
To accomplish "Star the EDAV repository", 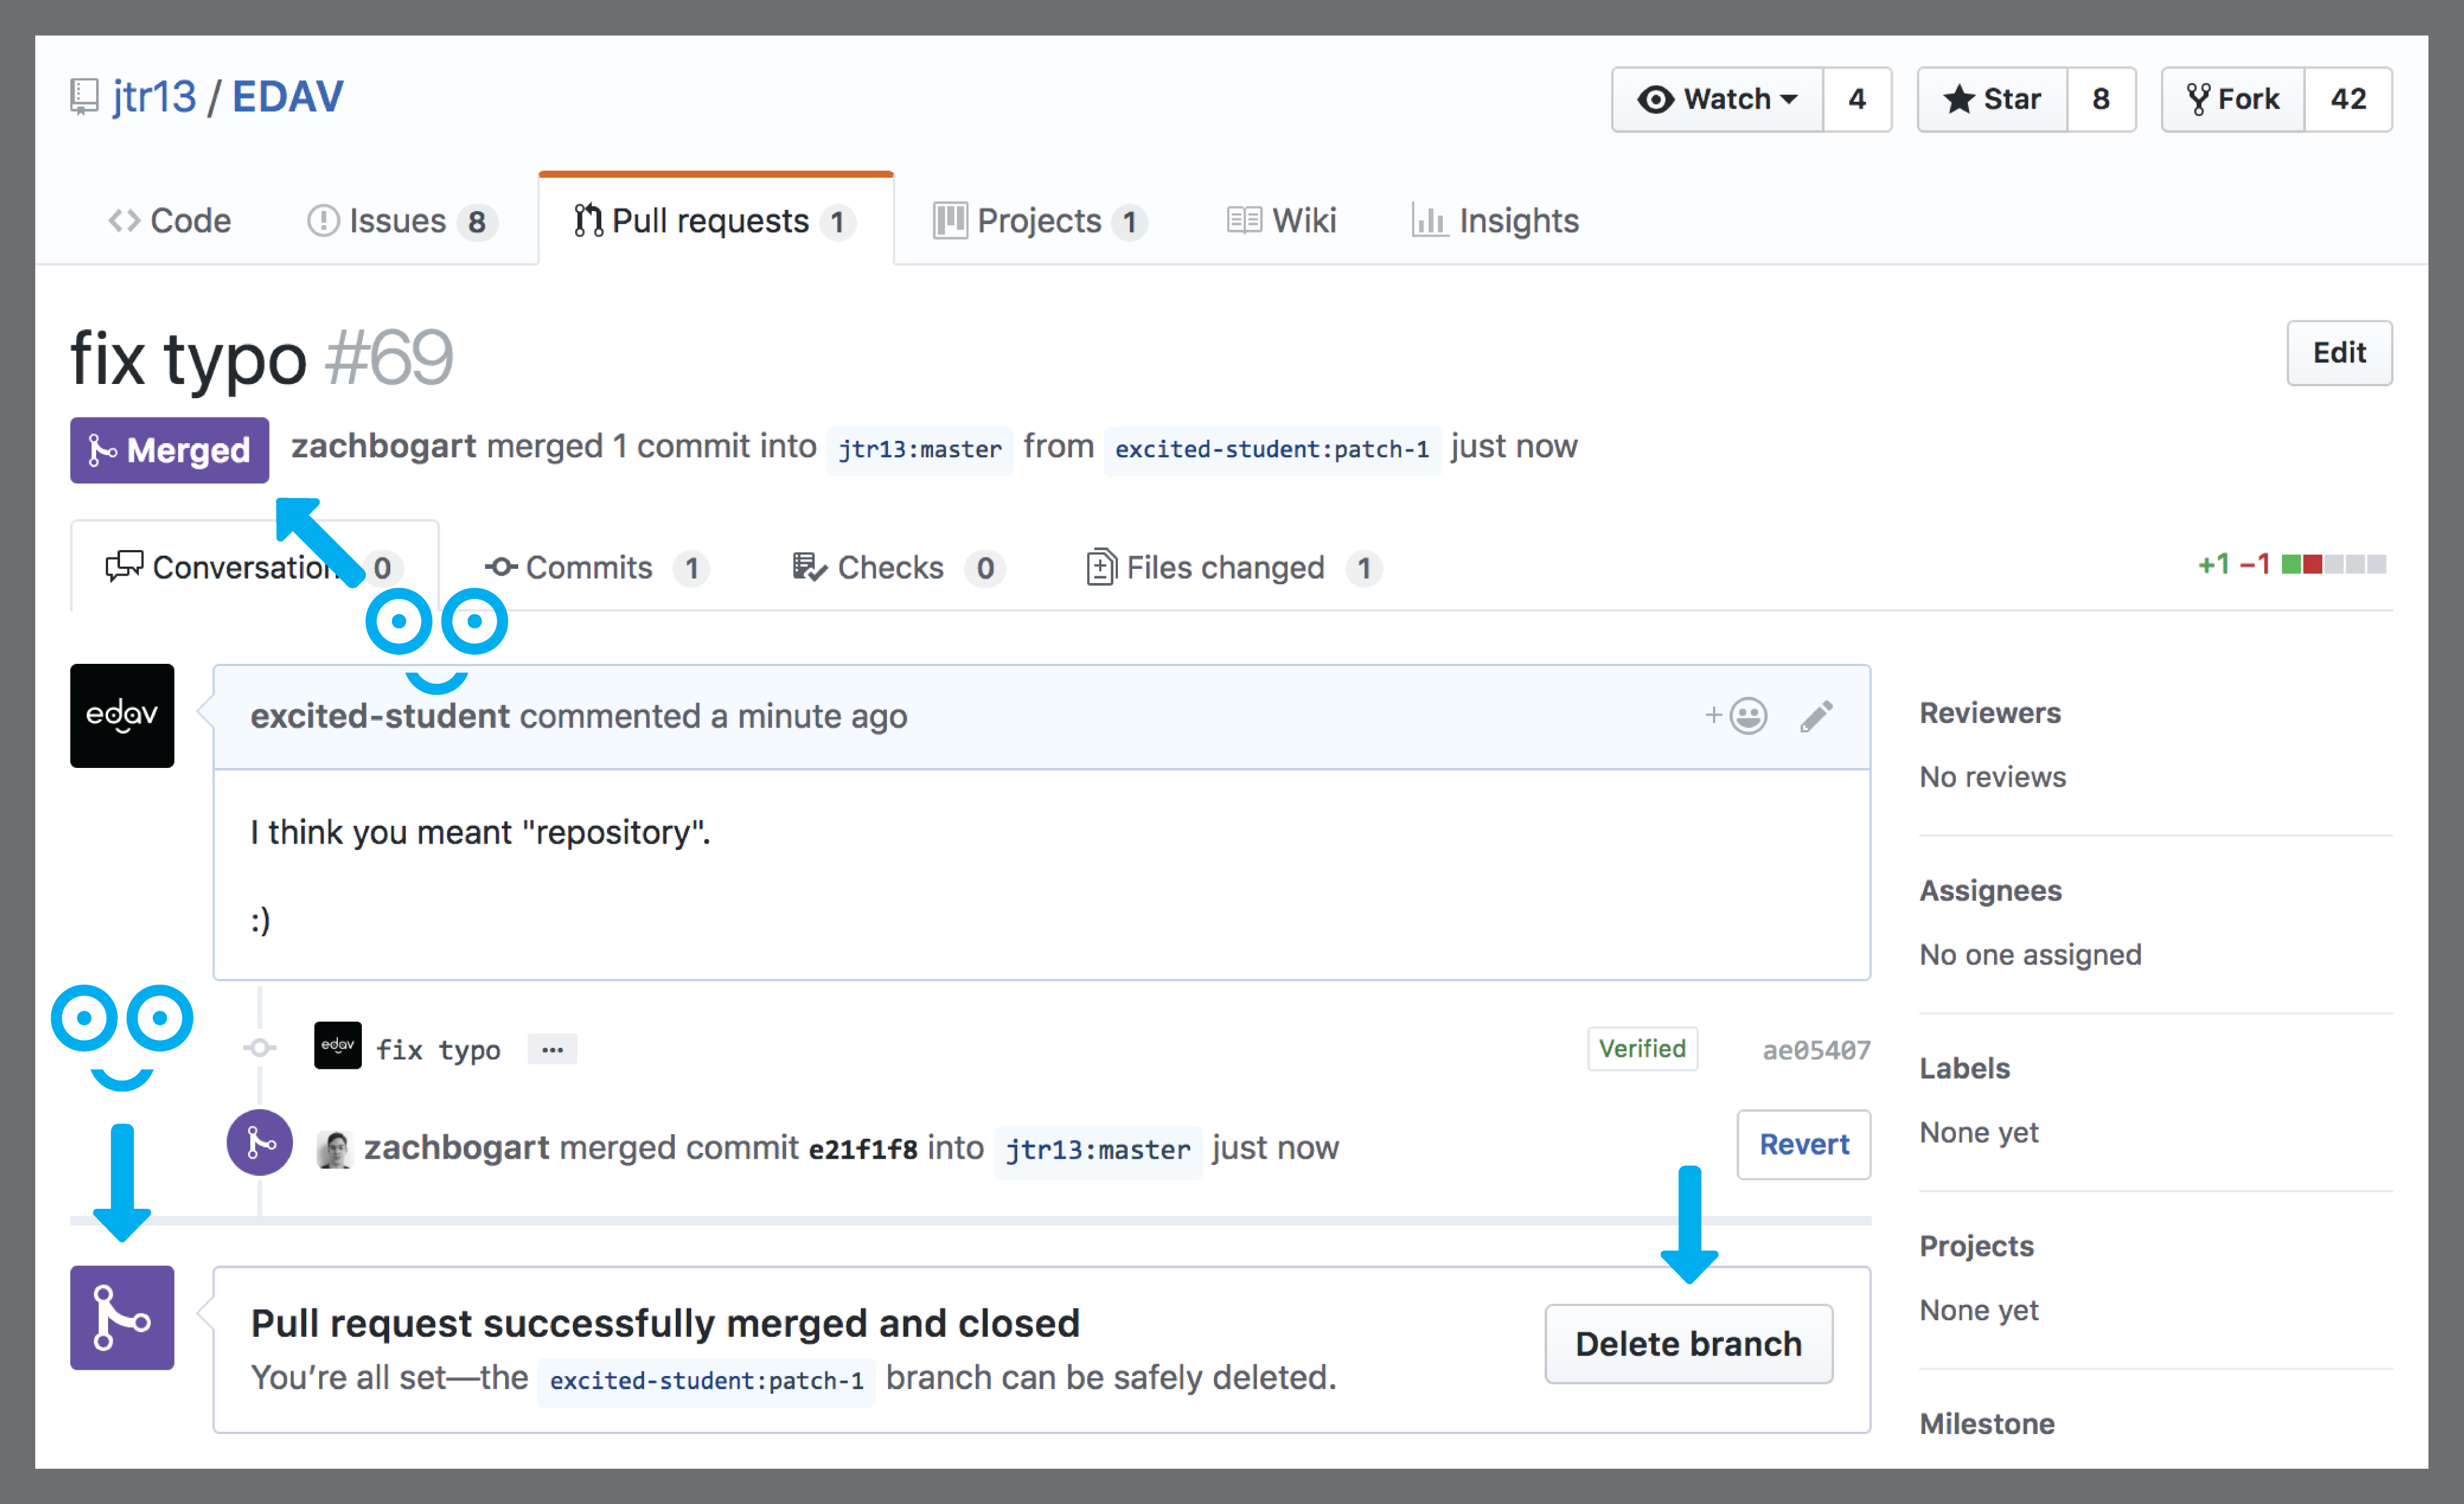I will click(x=1992, y=99).
